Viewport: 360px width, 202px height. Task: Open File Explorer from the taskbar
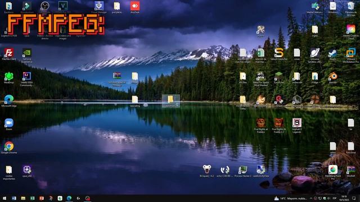point(23,198)
